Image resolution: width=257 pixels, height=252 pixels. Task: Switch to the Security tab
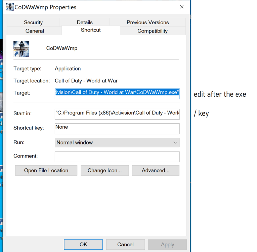click(x=33, y=22)
